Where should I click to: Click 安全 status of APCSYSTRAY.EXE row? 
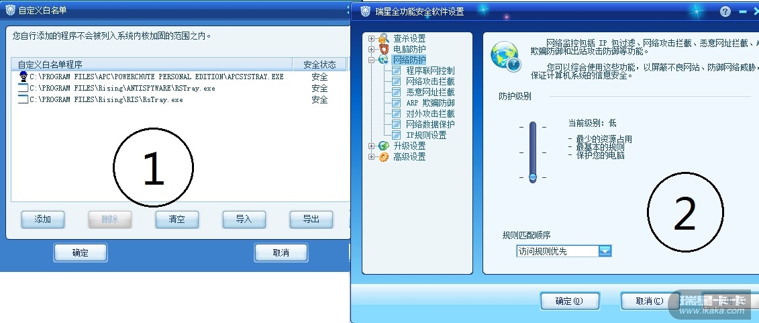[319, 77]
